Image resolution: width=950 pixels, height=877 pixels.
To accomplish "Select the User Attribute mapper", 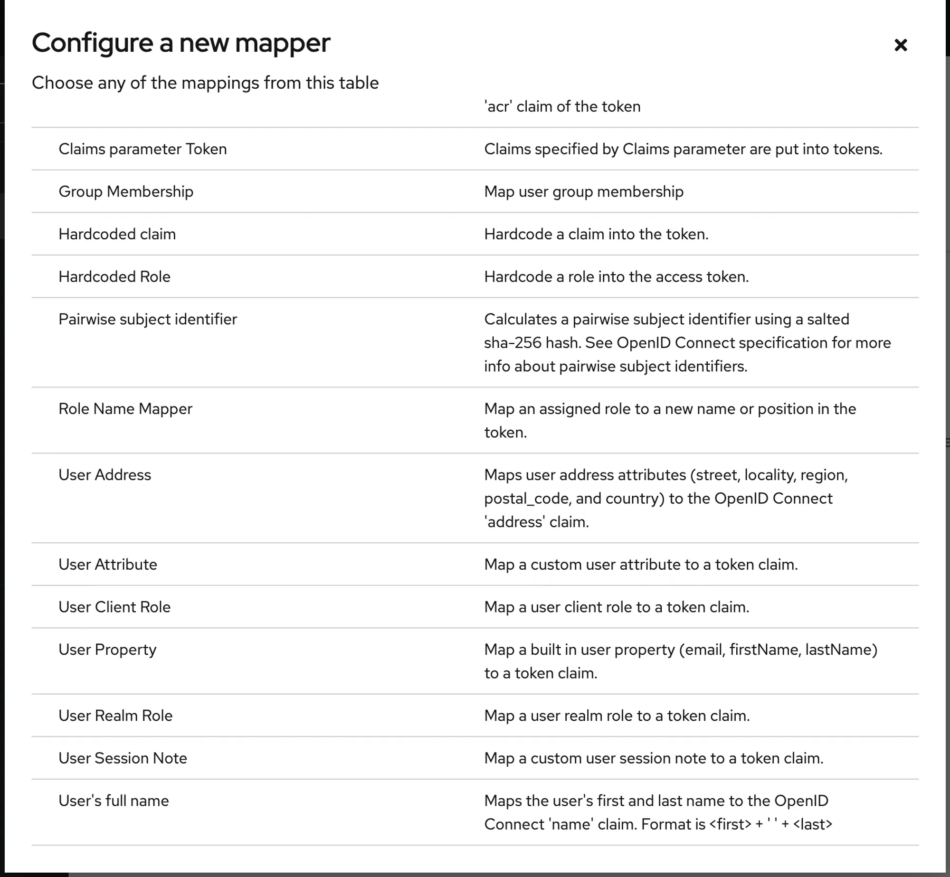I will [x=107, y=565].
